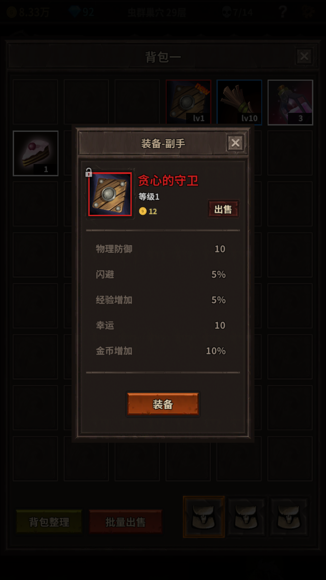Viewport: 326px width, 580px height.
Task: Select the cake slice item
Action: point(35,153)
